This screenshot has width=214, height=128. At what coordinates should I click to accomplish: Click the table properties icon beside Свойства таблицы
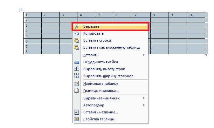tap(76, 119)
